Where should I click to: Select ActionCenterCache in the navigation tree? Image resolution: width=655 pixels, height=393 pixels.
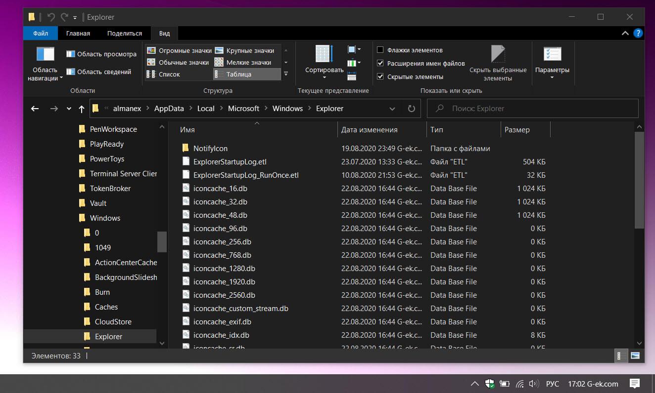coord(126,262)
